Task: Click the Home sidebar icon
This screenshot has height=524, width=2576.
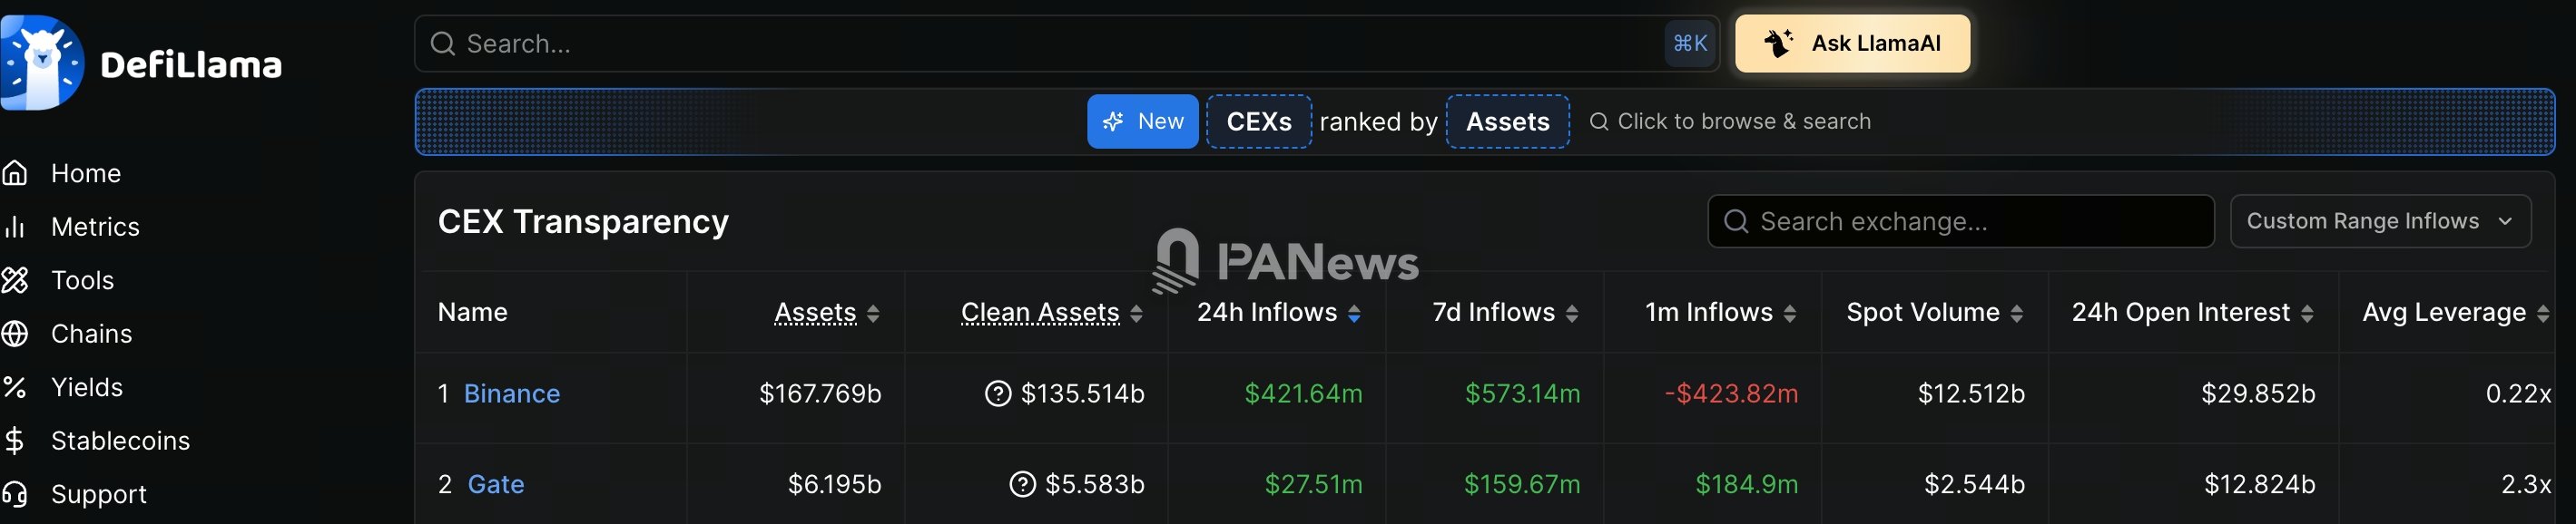Action: click(x=15, y=174)
